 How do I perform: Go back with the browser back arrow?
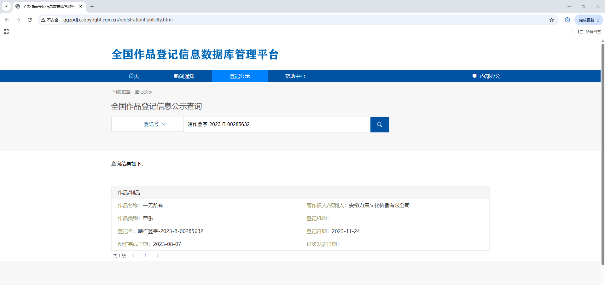[7, 20]
